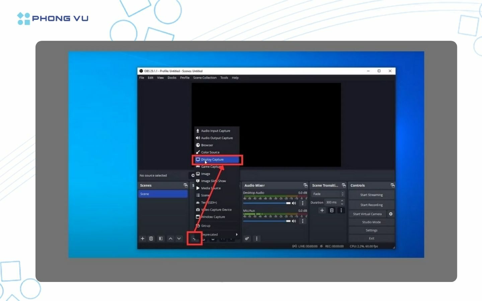Move the scene up with the up arrow
The image size is (482, 301).
coord(170,238)
